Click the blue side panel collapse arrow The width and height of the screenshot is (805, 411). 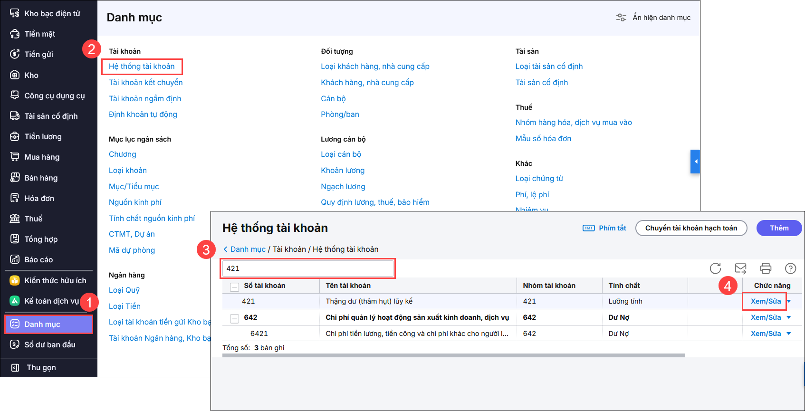click(x=695, y=162)
